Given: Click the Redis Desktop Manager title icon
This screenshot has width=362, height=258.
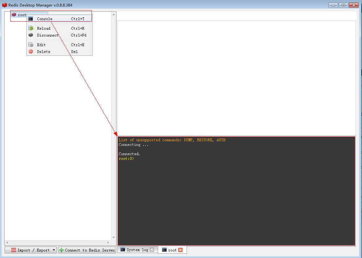Looking at the screenshot, I should tap(4, 5).
